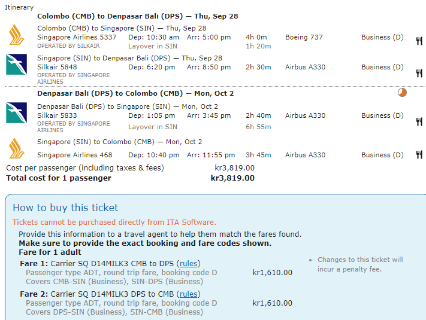Click the orange clock warning icon
Image resolution: width=426 pixels, height=320 pixels.
[402, 93]
